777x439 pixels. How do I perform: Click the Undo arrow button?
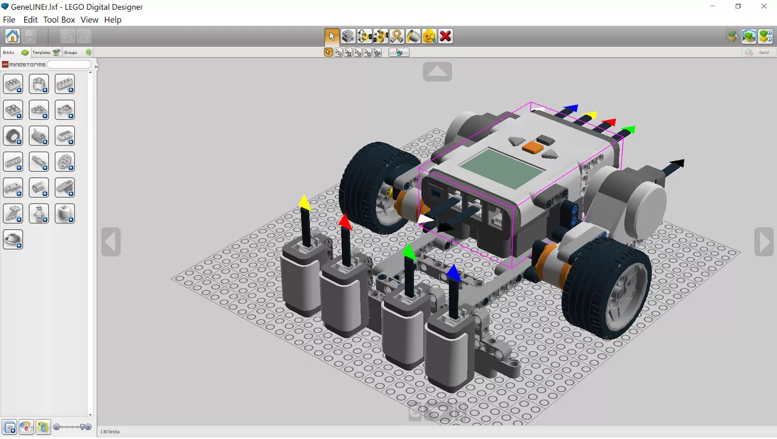pos(68,36)
